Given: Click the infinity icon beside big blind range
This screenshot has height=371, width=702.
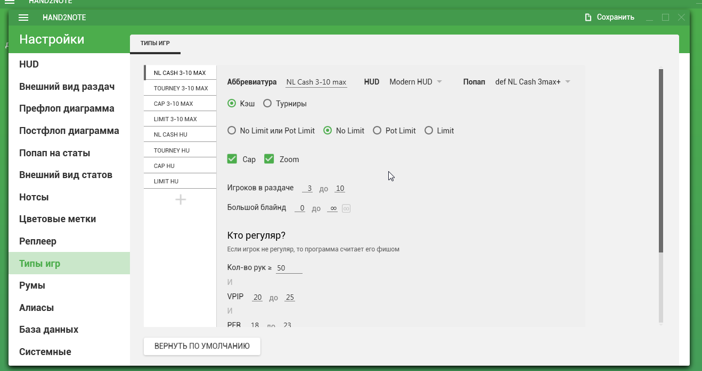Looking at the screenshot, I should tap(346, 208).
